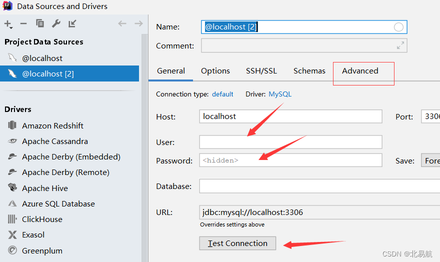Navigate back with left arrow icon
440x262 pixels.
tap(122, 23)
